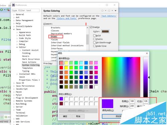
Task: Collapse the Java preferences node
Action: [x=14, y=29]
